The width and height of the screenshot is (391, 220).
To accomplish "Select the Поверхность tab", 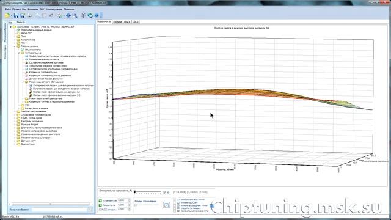I will point(104,22).
